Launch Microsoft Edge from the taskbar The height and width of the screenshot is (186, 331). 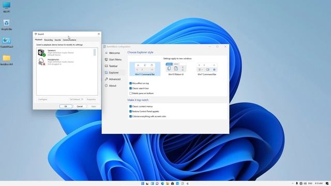click(x=162, y=183)
